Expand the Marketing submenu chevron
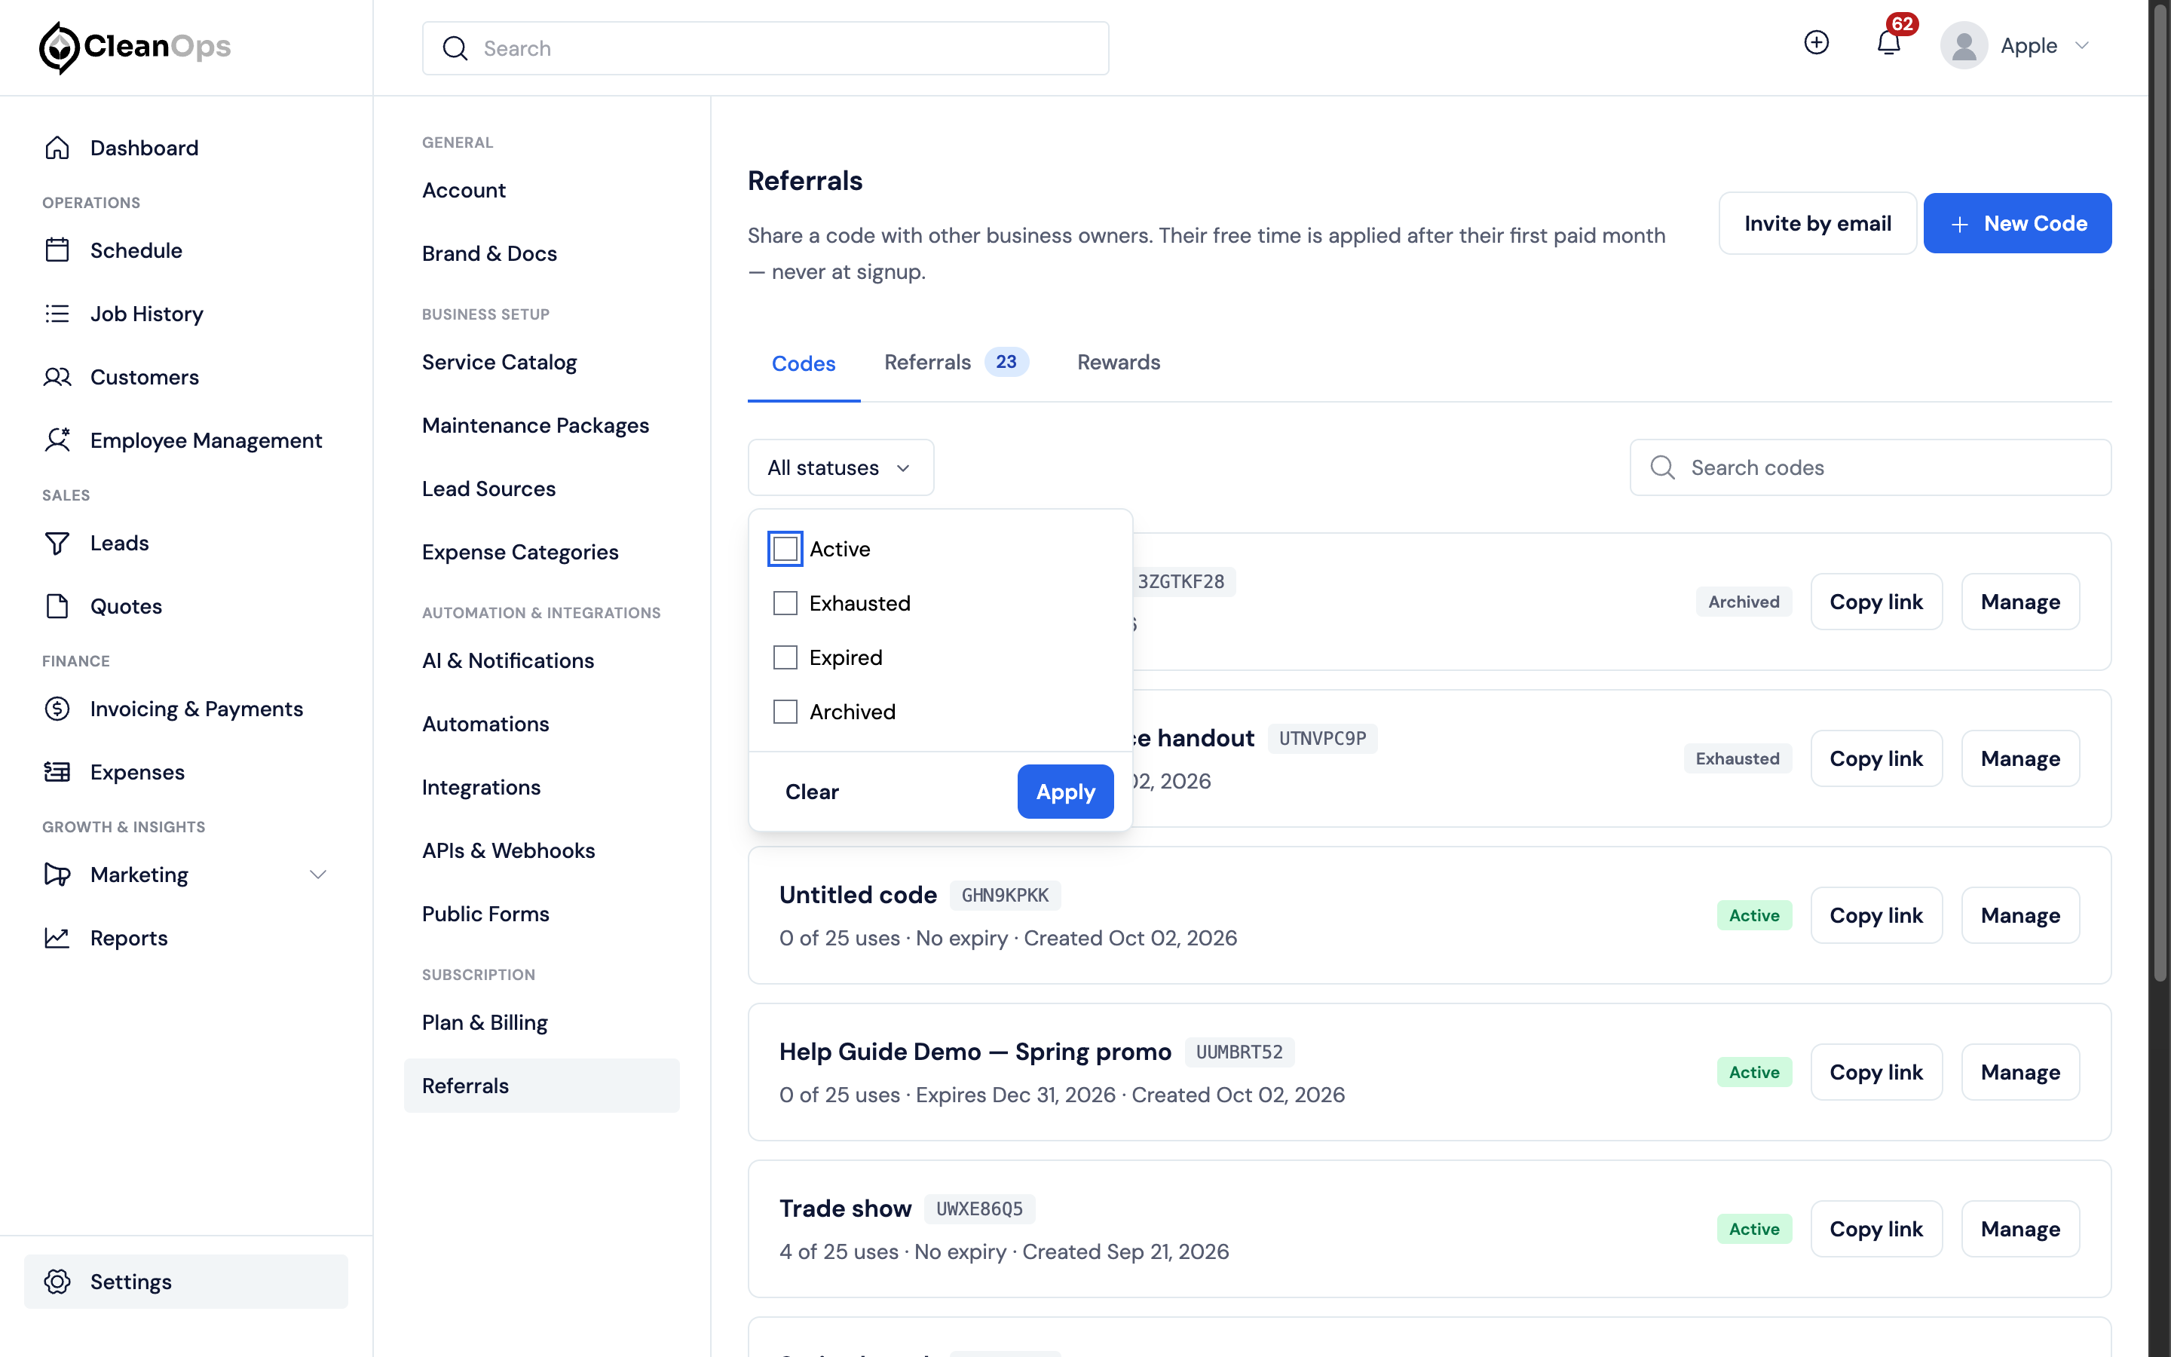The image size is (2171, 1357). point(317,875)
